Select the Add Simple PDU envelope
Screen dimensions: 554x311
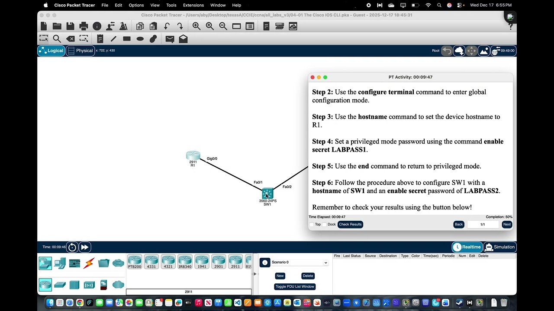[x=170, y=39]
